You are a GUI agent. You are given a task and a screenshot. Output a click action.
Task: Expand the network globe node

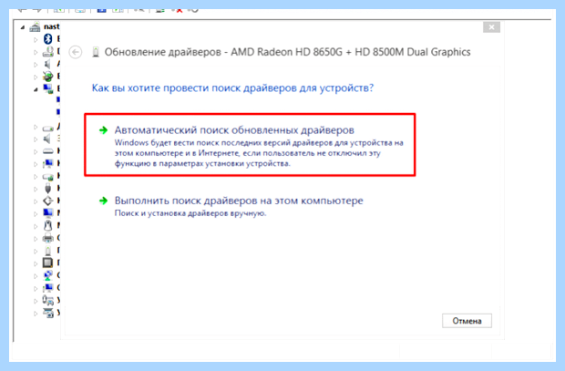tap(36, 276)
